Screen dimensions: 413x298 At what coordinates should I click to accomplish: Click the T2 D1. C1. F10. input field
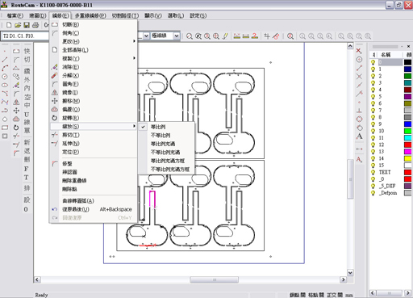[x=26, y=36]
